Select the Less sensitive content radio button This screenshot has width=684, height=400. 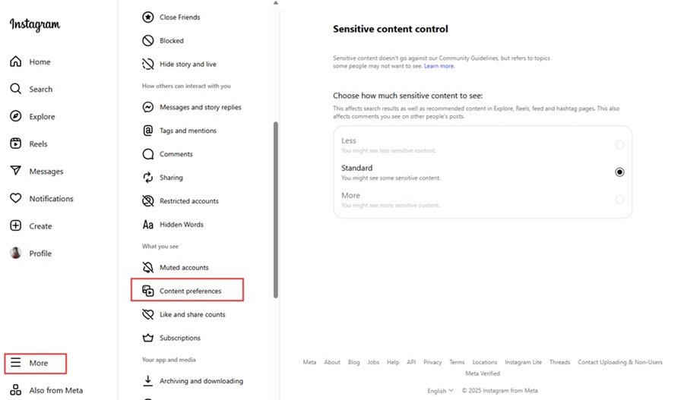coord(619,145)
